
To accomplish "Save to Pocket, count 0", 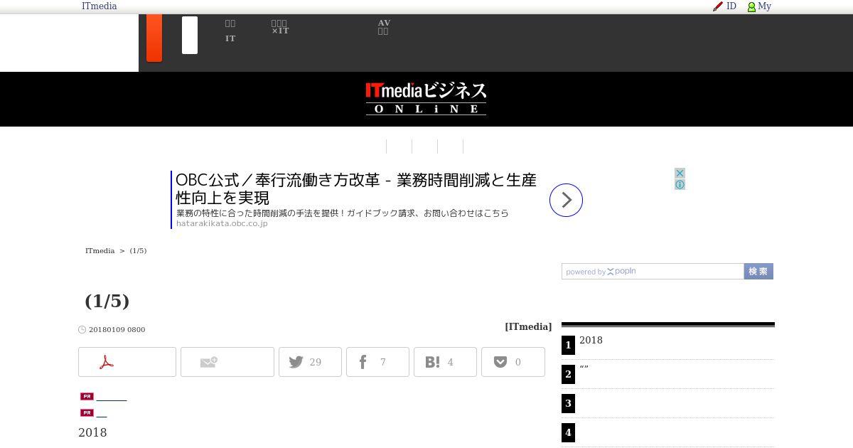I will tap(513, 362).
